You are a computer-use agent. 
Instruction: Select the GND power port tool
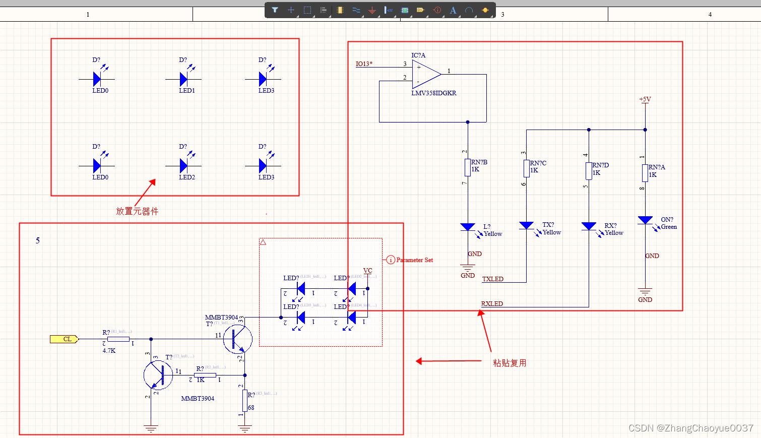pos(372,10)
